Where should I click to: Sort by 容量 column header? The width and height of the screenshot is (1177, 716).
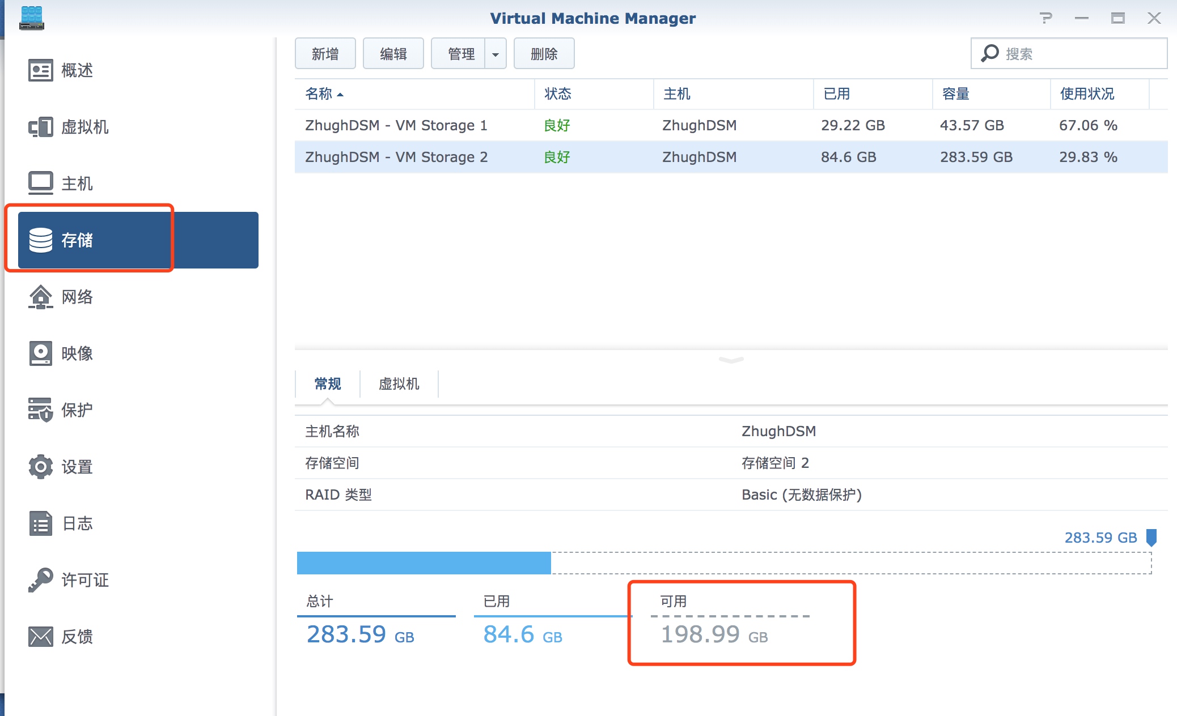pyautogui.click(x=991, y=94)
